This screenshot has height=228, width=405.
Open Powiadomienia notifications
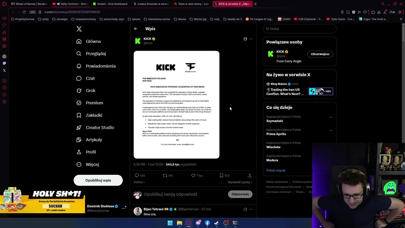tap(96, 66)
